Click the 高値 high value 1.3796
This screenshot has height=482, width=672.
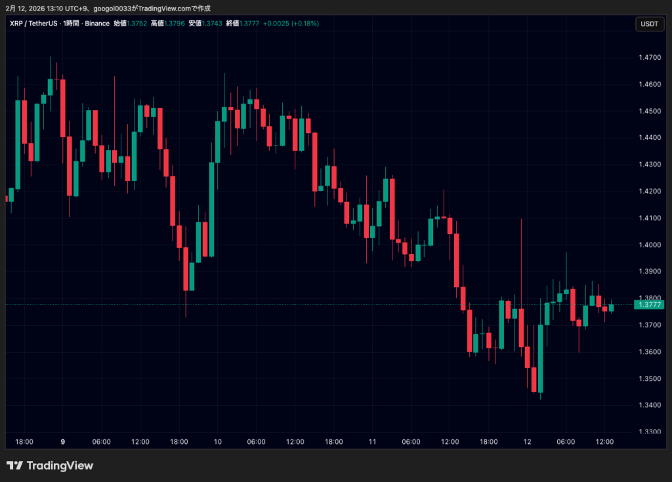(x=175, y=24)
